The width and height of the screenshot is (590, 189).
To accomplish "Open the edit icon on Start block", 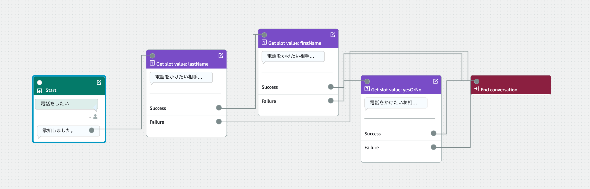I will click(x=99, y=83).
